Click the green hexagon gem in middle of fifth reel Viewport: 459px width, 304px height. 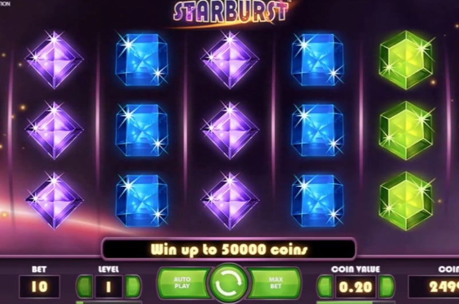click(x=406, y=130)
